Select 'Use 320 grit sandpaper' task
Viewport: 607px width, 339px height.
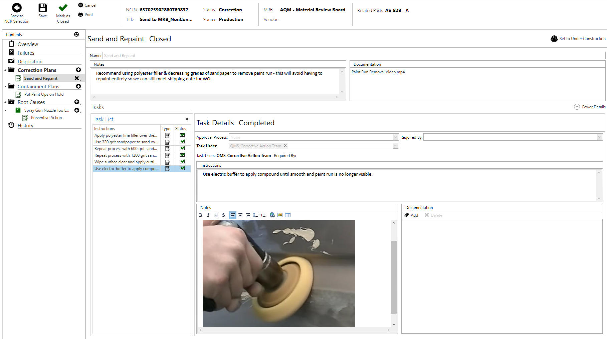coord(126,142)
